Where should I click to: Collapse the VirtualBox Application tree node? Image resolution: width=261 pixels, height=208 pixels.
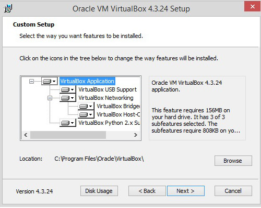31,81
